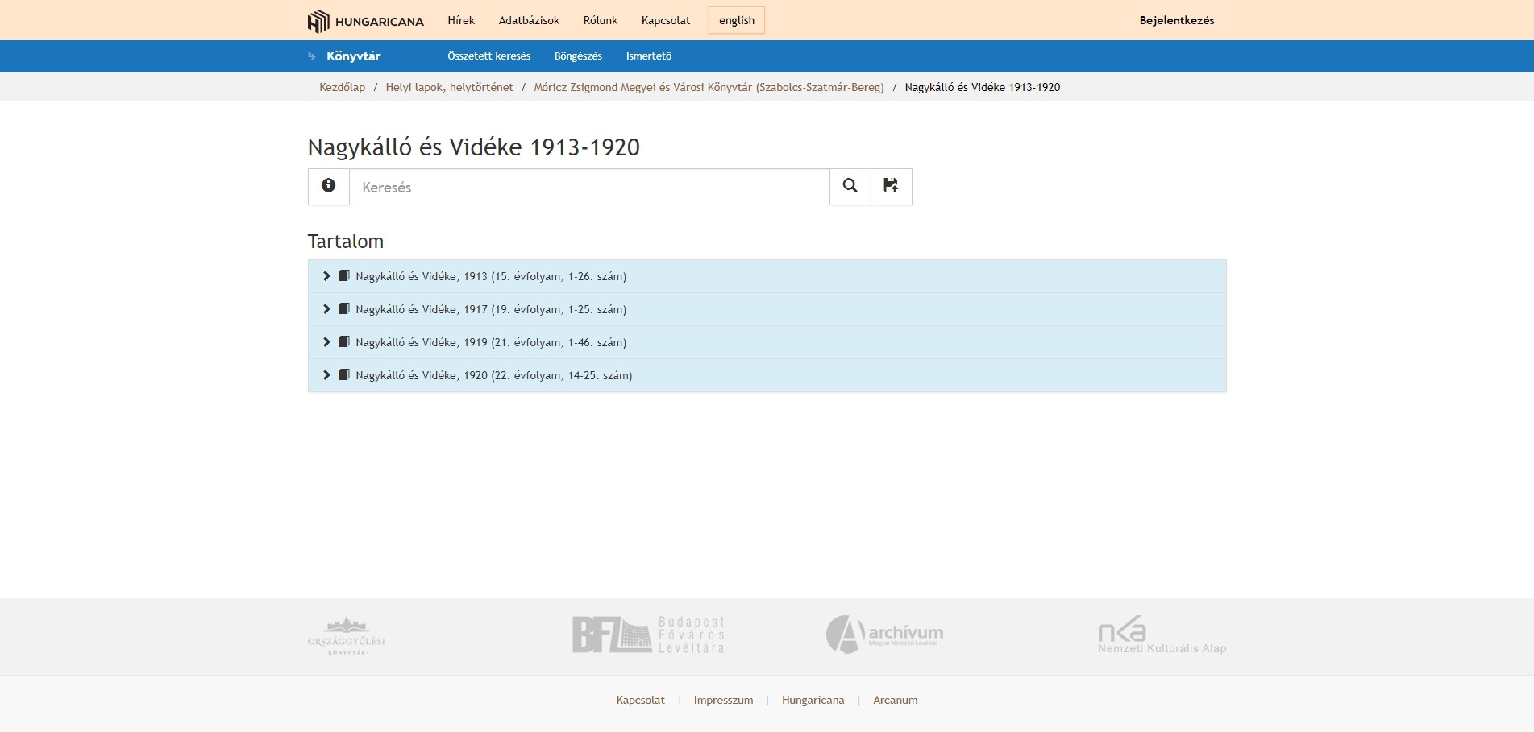Click the Könyvtár section link
The width and height of the screenshot is (1534, 732).
point(353,56)
